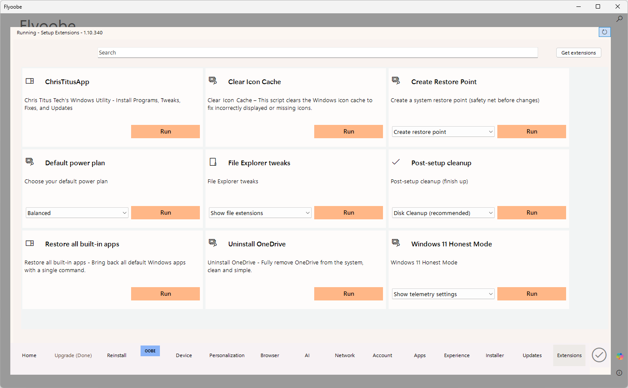Run the ChrisTitusApp extension
628x388 pixels.
[165, 131]
